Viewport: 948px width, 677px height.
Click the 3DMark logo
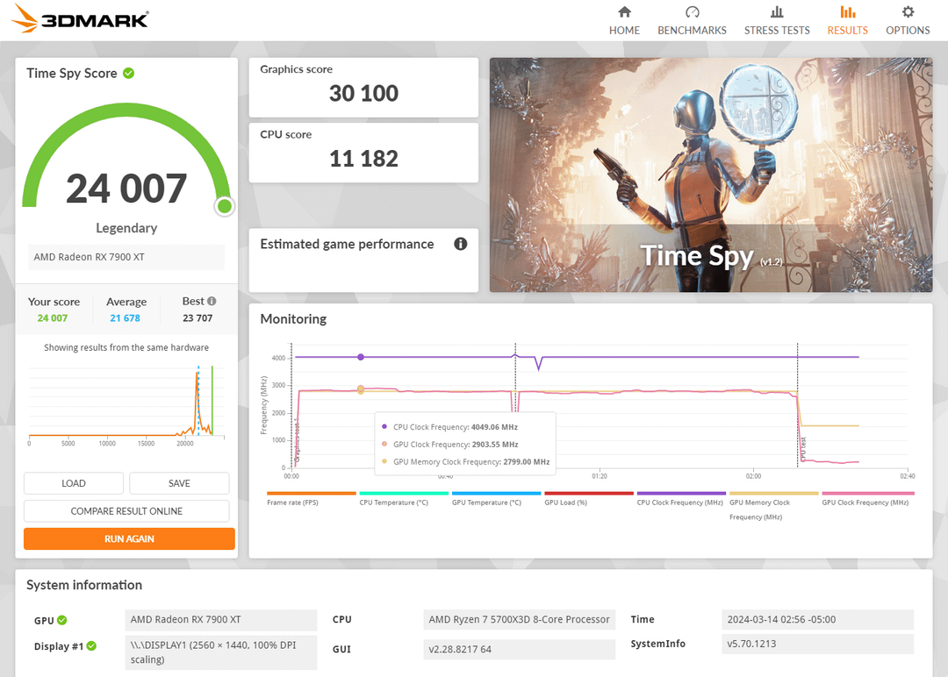[x=80, y=18]
